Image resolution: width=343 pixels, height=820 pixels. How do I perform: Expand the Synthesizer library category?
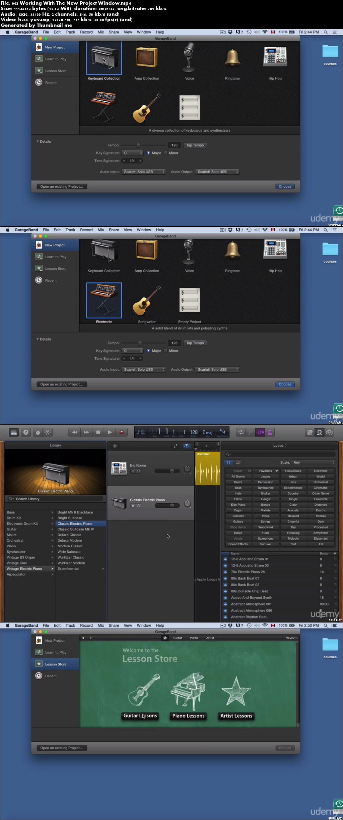coord(52,552)
